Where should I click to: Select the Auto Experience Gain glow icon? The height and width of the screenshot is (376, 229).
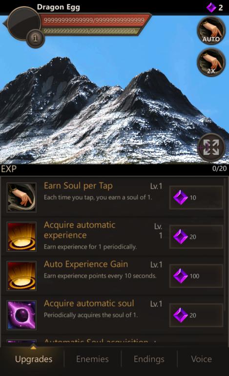click(x=21, y=276)
